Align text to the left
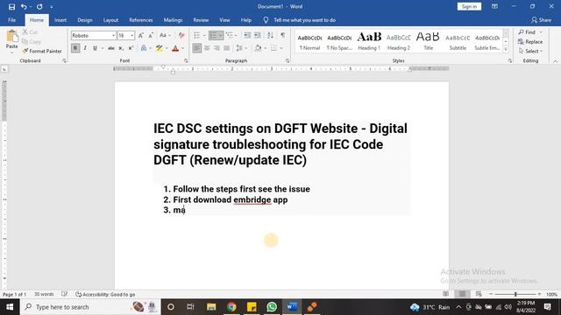Screen dimensions: 561x315 (x=196, y=48)
